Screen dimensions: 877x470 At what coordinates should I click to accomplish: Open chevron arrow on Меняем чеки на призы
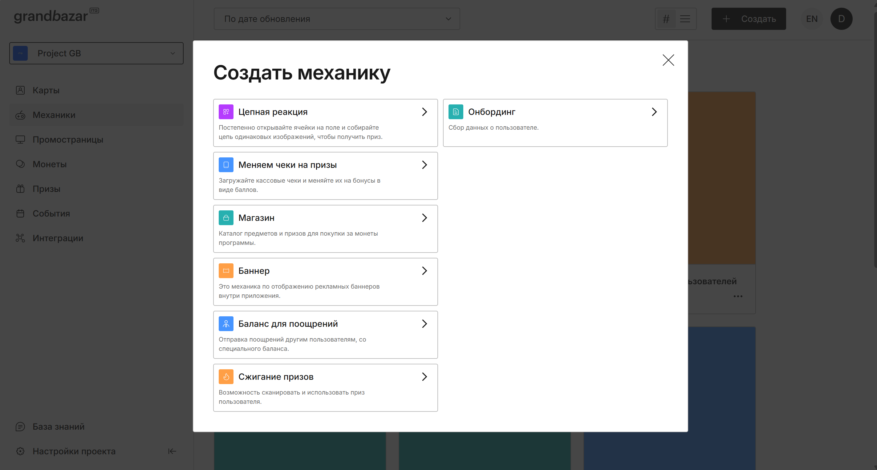[424, 165]
